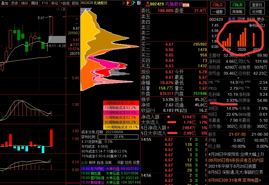This screenshot has width=269, height=185.
Task: Select the red-yellow flame cost distribution icon
Action: click(x=129, y=3)
